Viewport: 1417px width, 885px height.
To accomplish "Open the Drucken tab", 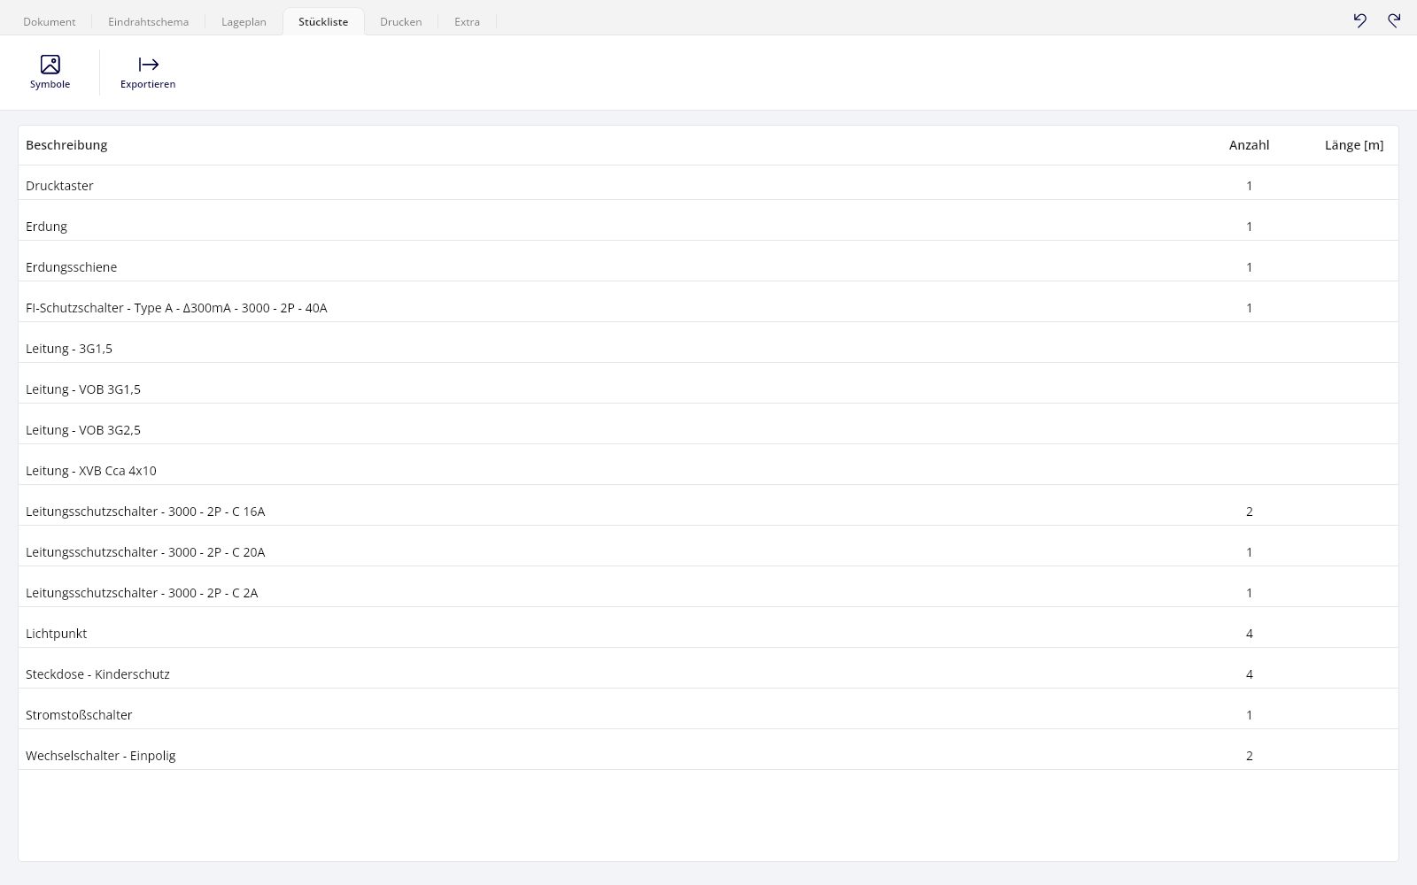I will [x=400, y=21].
